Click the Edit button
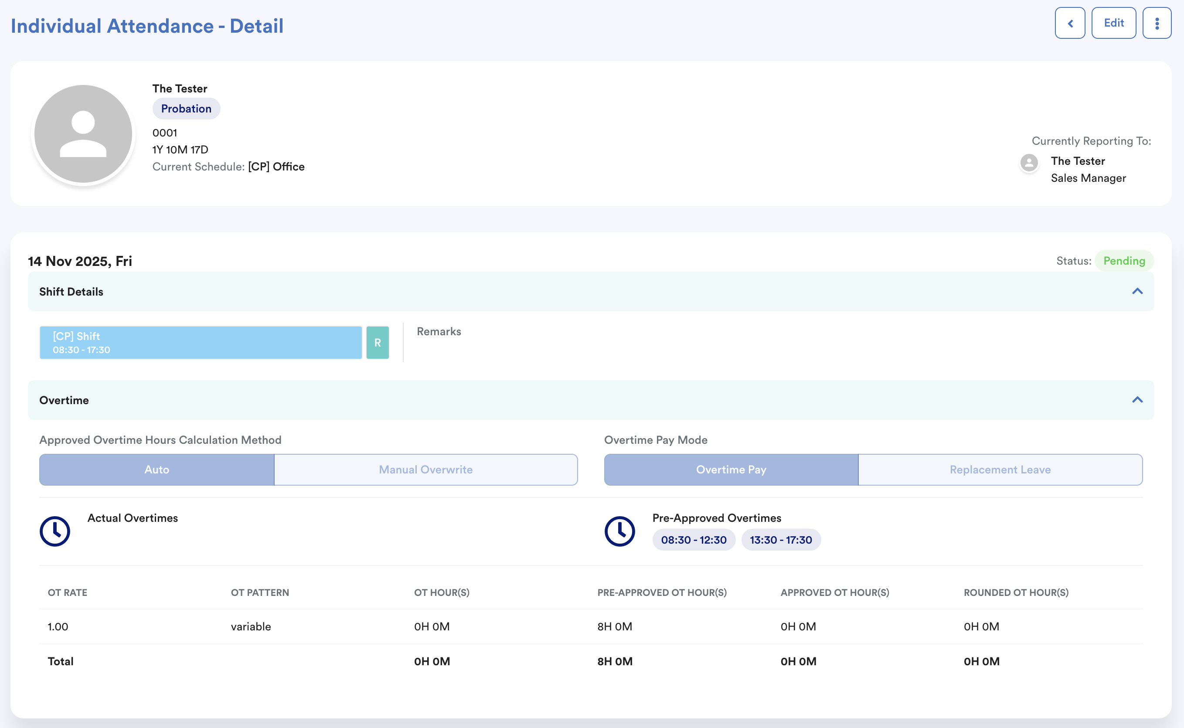The image size is (1184, 728). coord(1113,23)
